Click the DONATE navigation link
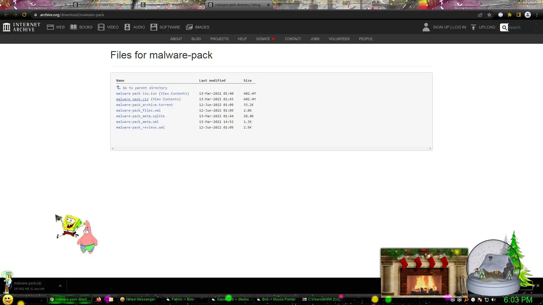The width and height of the screenshot is (543, 305). click(263, 39)
